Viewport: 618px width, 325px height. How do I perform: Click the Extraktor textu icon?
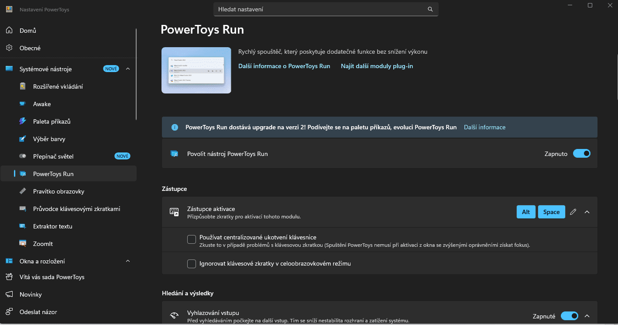point(23,226)
